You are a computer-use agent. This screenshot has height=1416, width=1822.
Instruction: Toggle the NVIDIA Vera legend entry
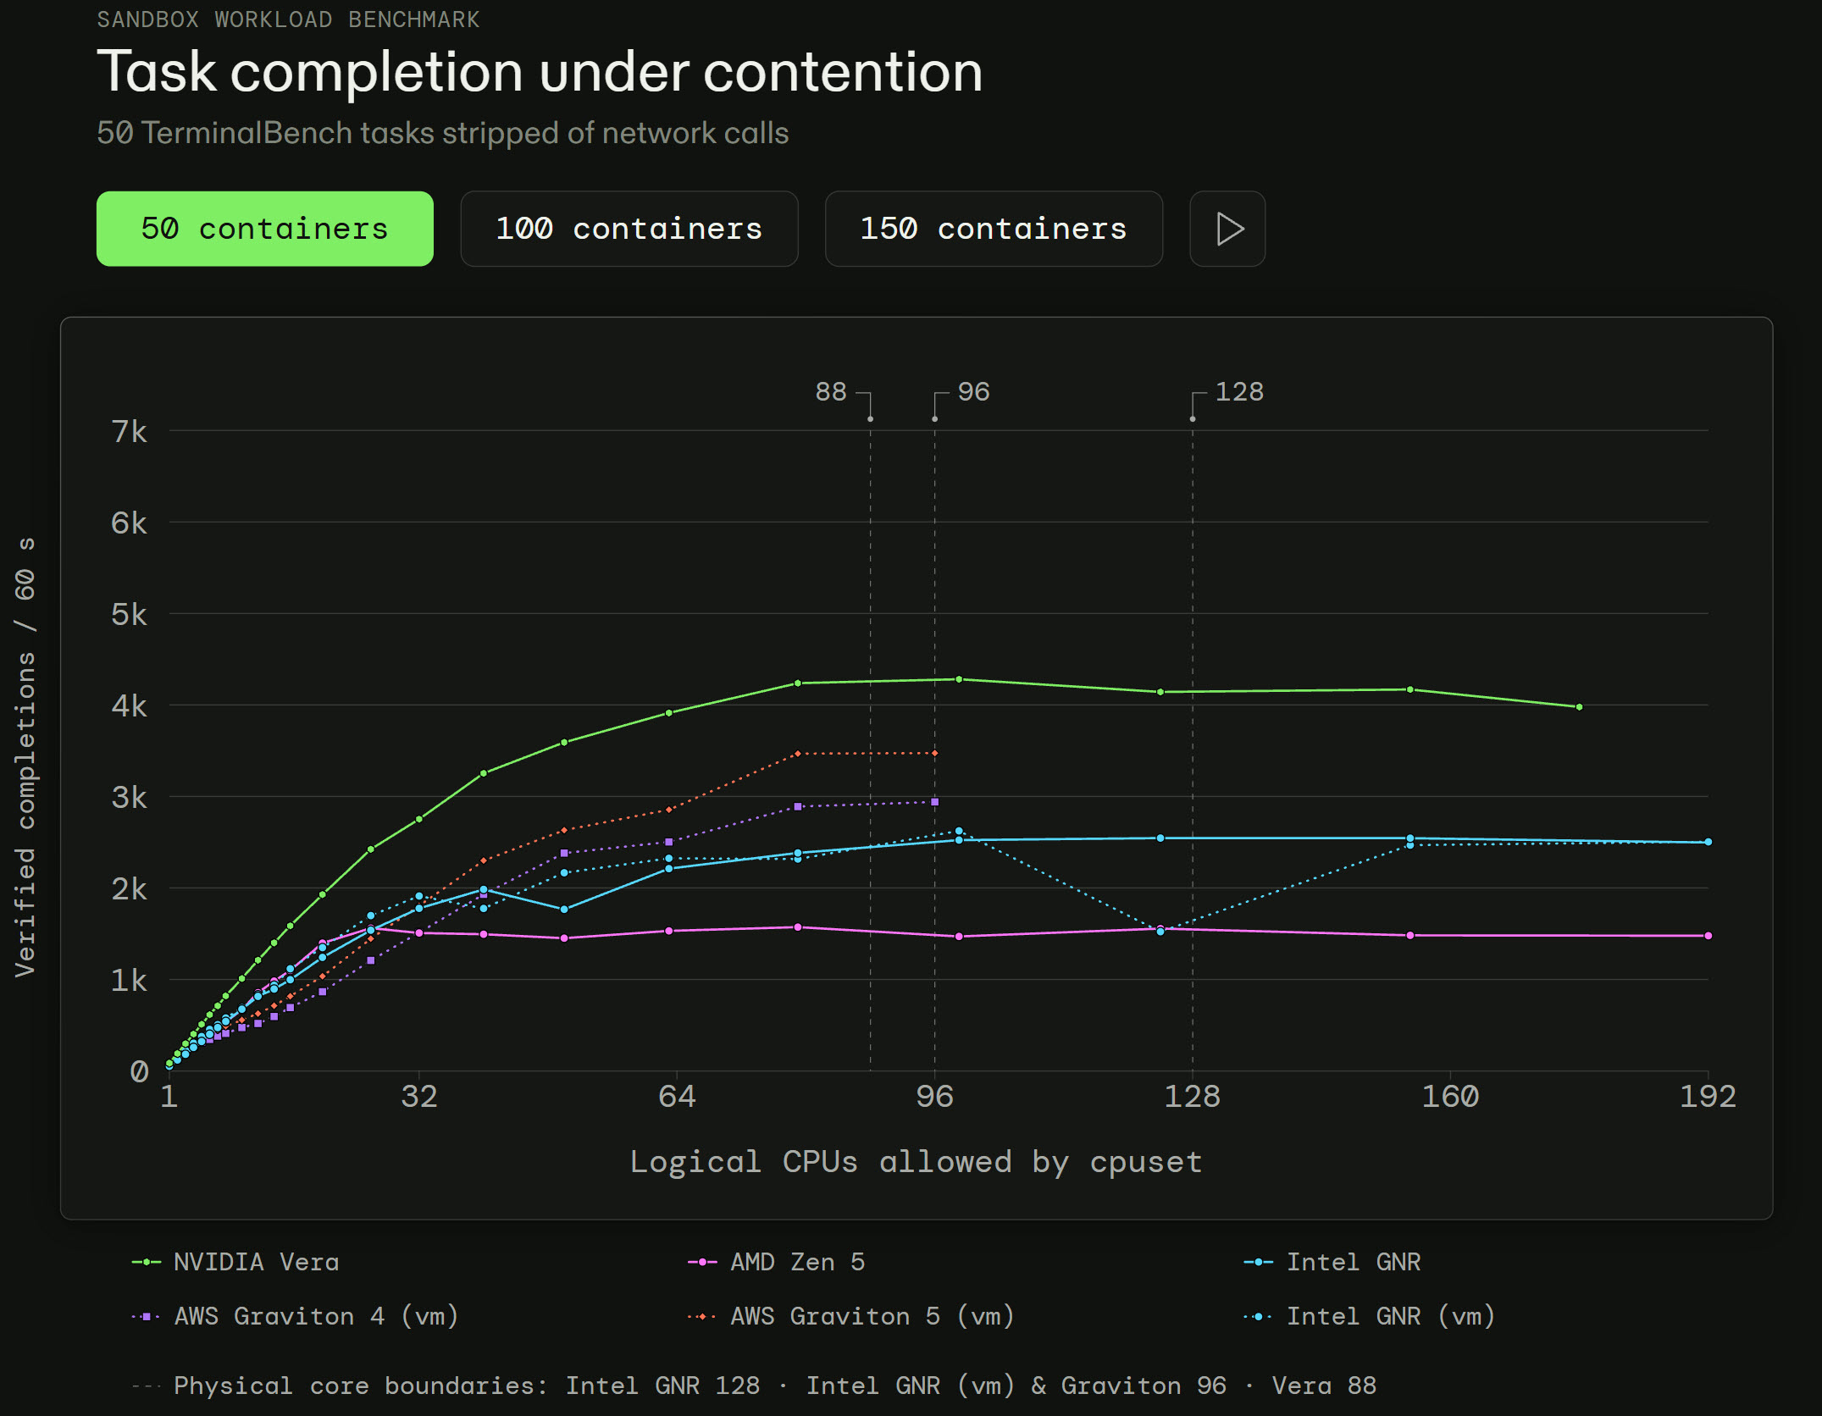point(235,1262)
